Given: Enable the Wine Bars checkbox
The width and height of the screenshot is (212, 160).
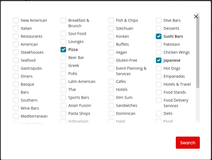Looking at the screenshot, I should (16, 108).
